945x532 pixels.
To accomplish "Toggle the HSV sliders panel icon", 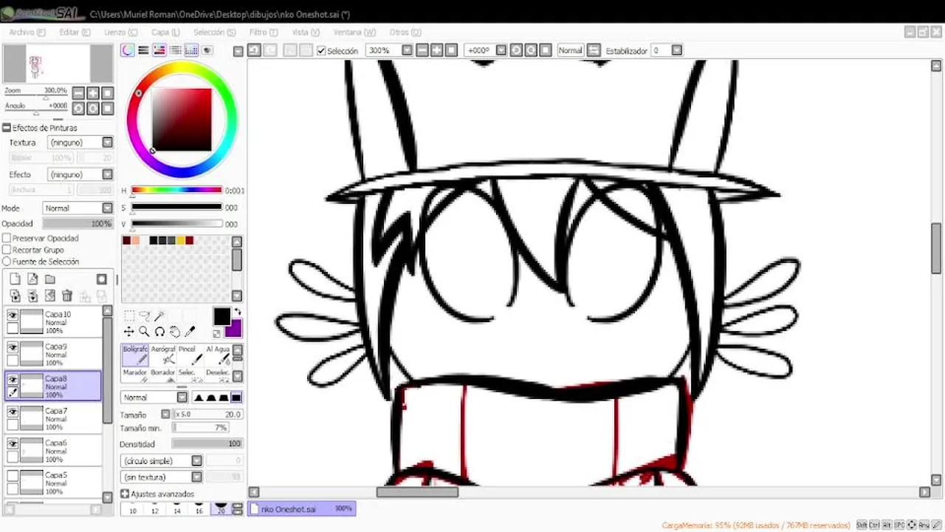I will [159, 50].
